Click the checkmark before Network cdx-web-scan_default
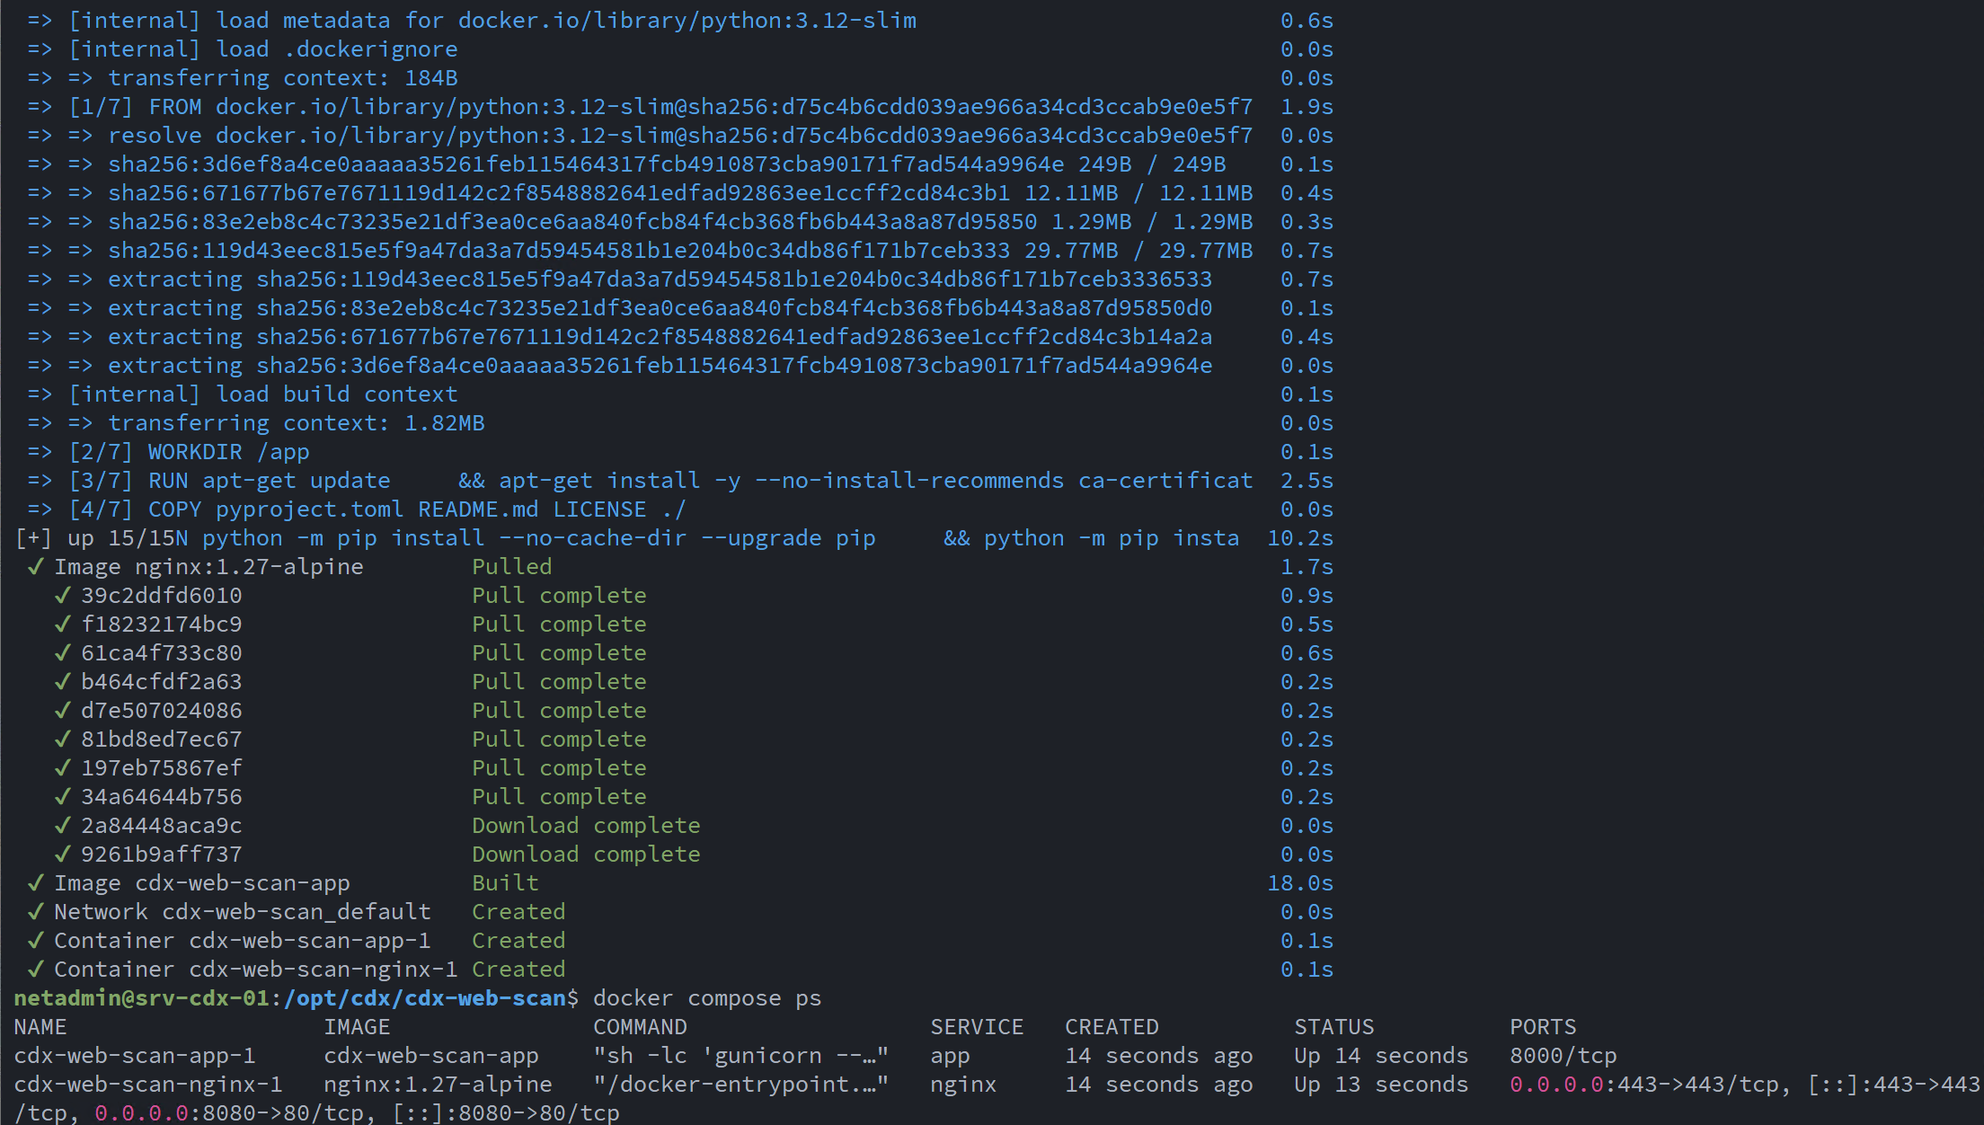The height and width of the screenshot is (1125, 1984). [36, 912]
